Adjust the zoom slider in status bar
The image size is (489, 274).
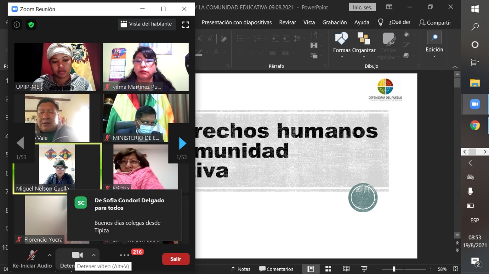[394, 269]
